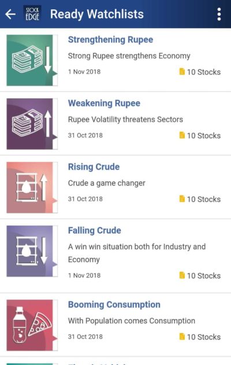Select 'Crude a game changer' description

point(106,183)
